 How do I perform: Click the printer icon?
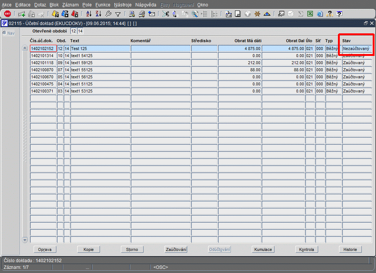click(x=132, y=14)
